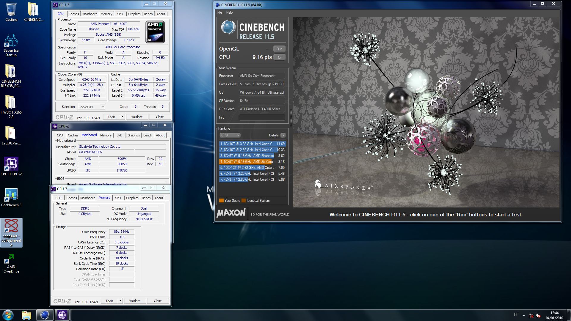Open the taskbar clock showing 13:44
571x321 pixels.
tap(554, 315)
